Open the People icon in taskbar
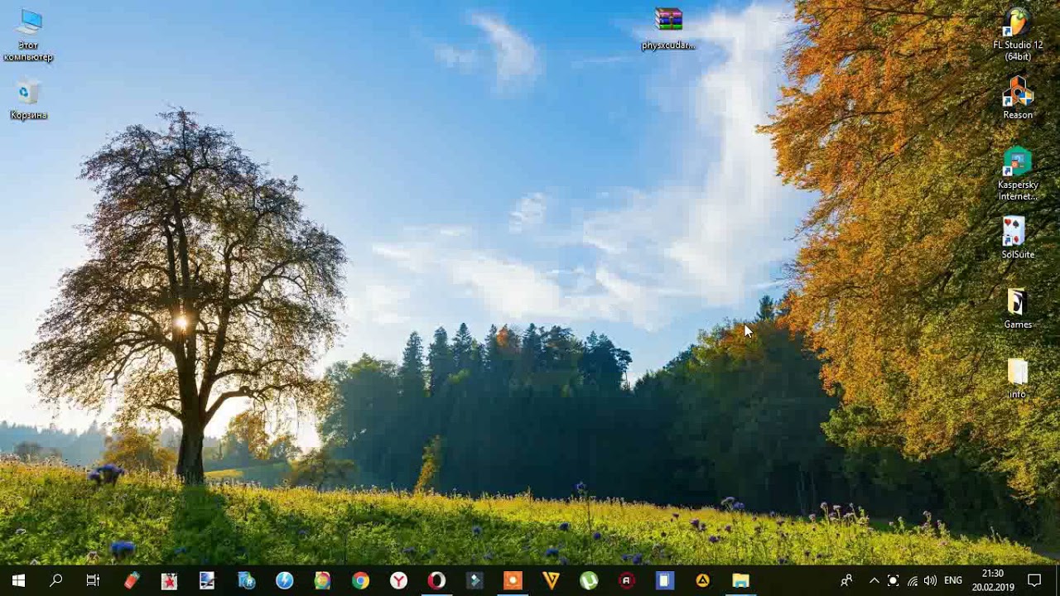The height and width of the screenshot is (596, 1060). click(846, 581)
